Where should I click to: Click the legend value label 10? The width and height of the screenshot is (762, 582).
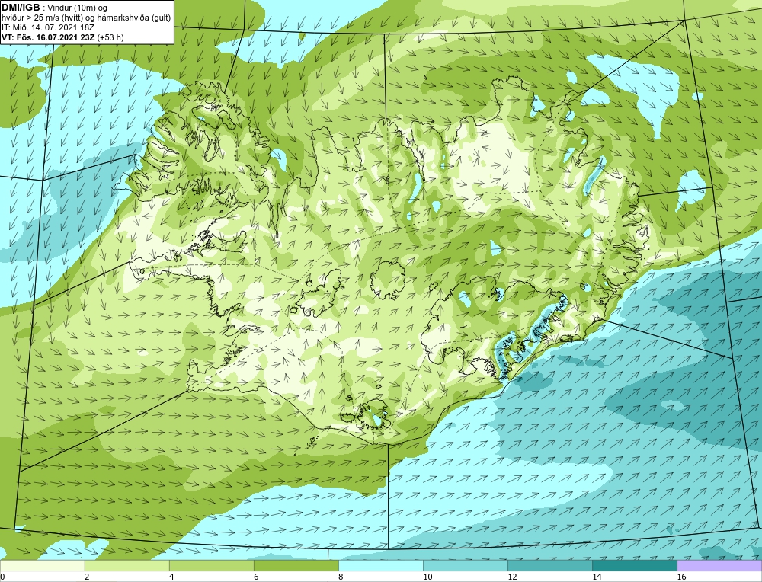pos(427,577)
